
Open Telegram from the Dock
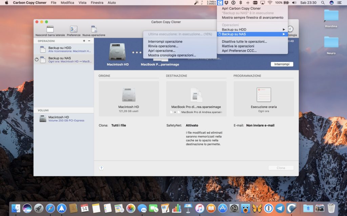[280, 208]
